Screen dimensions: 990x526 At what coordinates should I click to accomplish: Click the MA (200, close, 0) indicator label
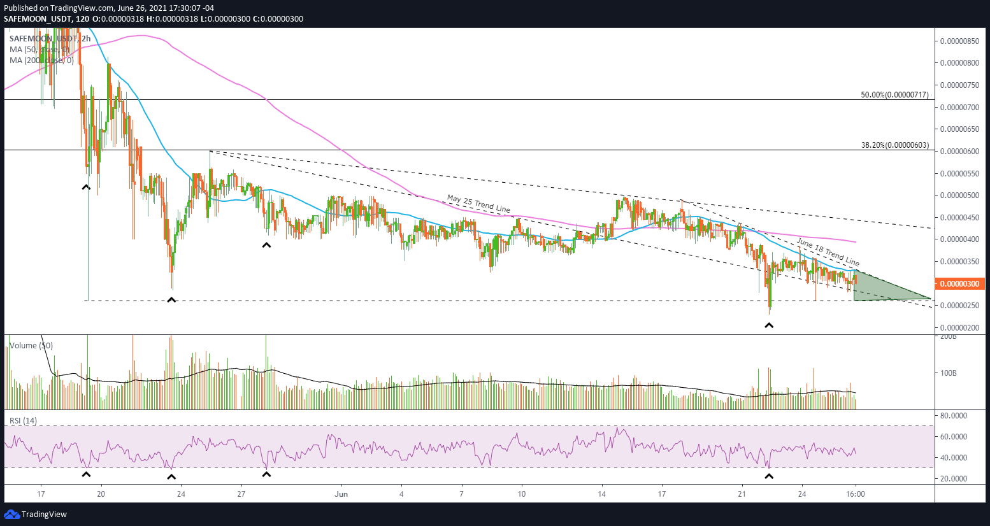pos(41,60)
